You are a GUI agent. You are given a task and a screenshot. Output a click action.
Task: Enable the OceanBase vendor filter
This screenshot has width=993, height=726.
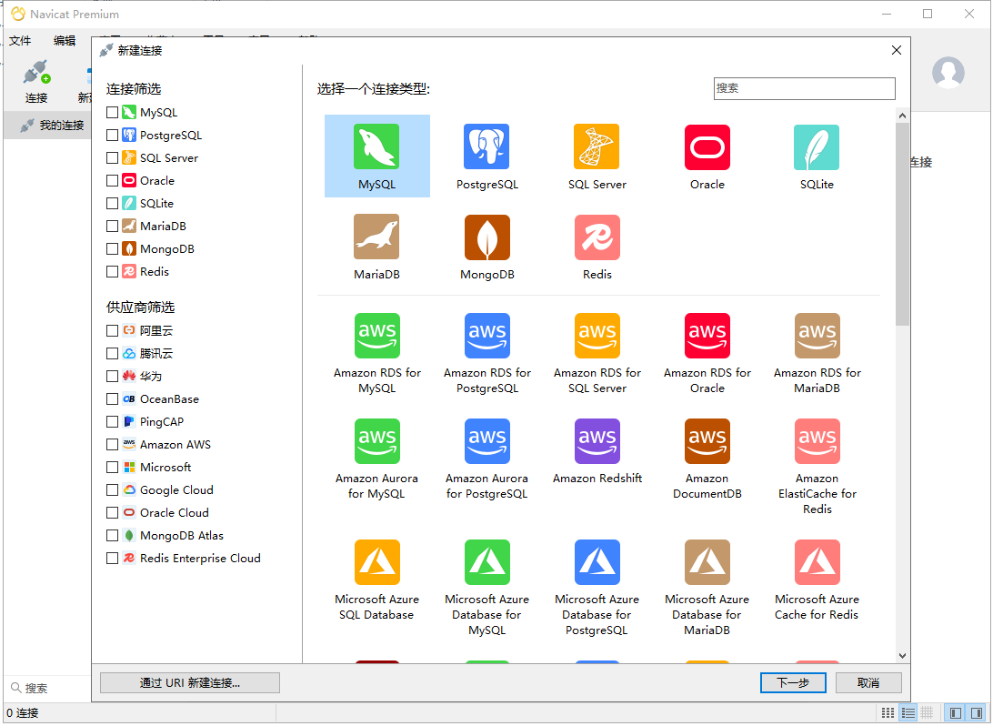(x=112, y=399)
